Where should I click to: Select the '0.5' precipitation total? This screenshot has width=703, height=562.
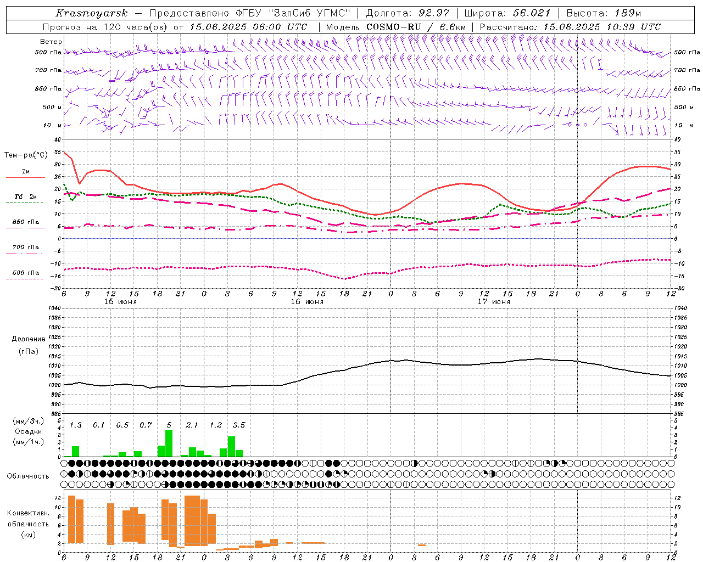pos(122,425)
